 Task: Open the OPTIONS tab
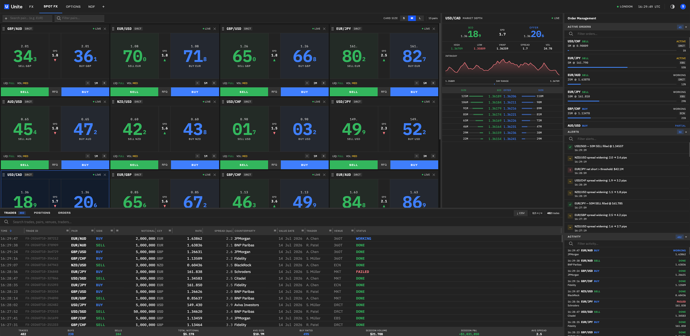tap(73, 7)
